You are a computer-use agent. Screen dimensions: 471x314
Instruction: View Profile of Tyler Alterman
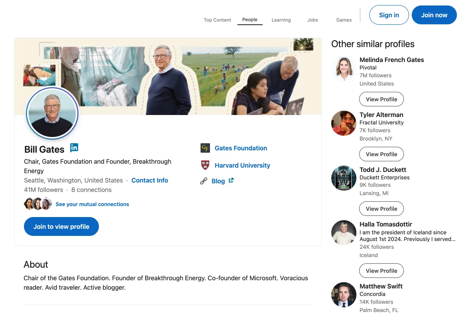(x=382, y=154)
